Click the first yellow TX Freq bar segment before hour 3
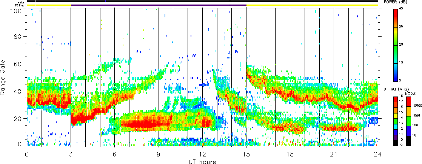 click(x=49, y=5)
